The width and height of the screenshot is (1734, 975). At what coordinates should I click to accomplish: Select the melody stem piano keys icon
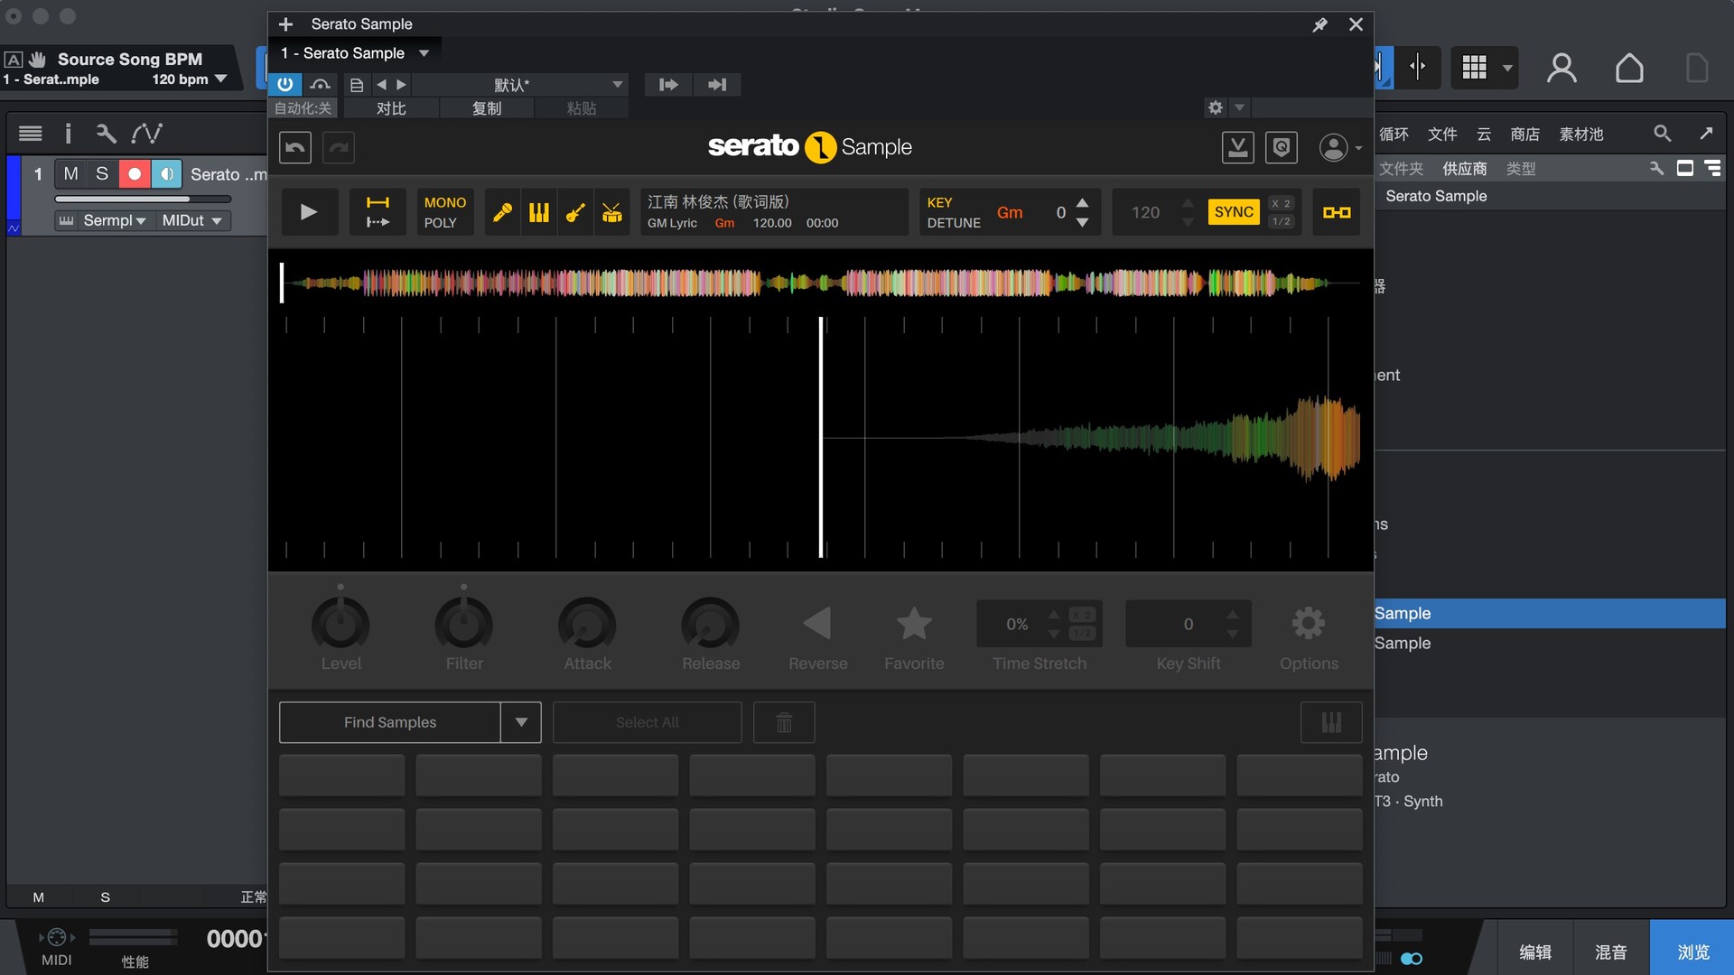pos(539,212)
